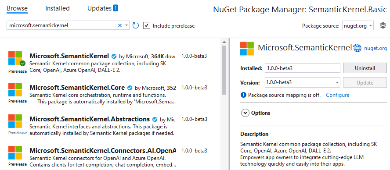Click the Prerelease label under Microsoft.SemanticKernel

click(18, 71)
